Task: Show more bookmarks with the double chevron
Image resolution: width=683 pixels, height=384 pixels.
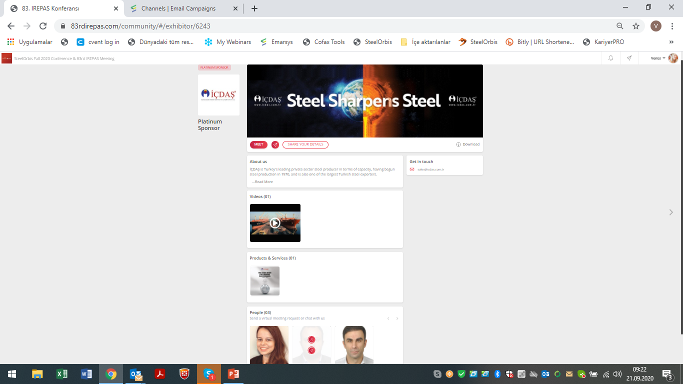Action: pyautogui.click(x=671, y=42)
